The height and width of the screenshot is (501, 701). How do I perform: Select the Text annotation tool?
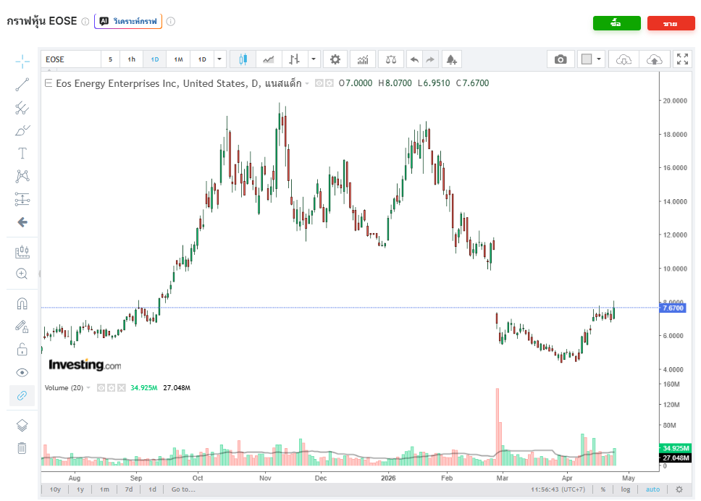click(22, 153)
